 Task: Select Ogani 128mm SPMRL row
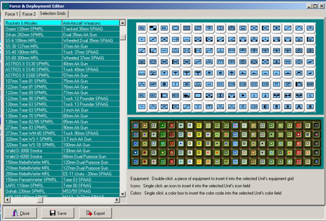pos(33,29)
